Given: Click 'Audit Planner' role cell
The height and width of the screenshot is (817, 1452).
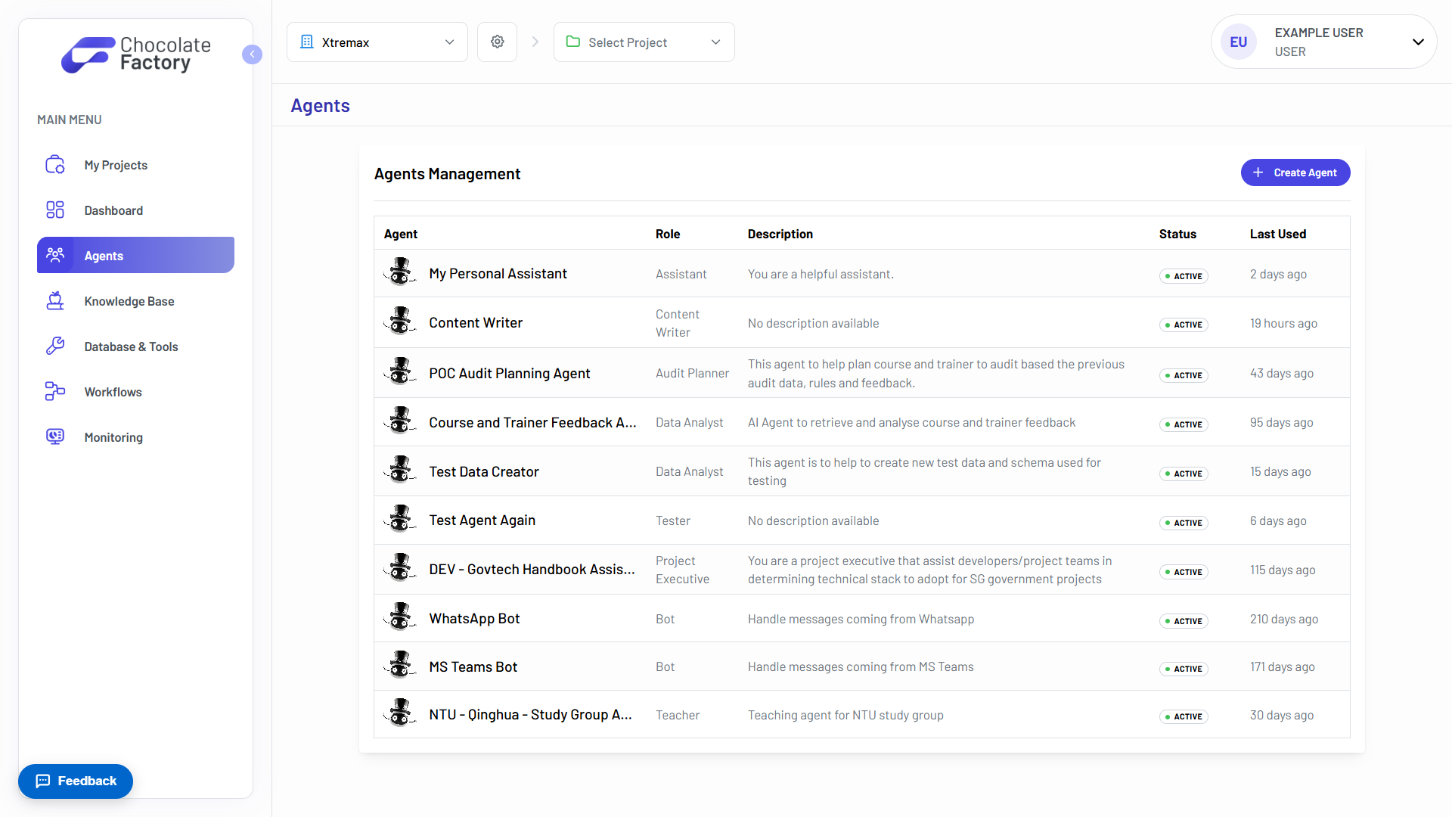Looking at the screenshot, I should (692, 373).
